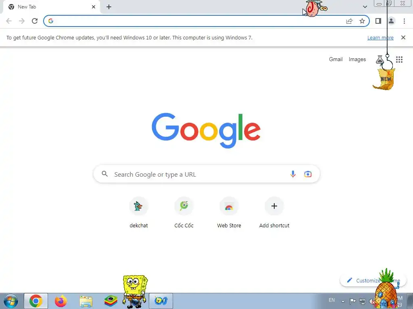Open the Google apps grid
The image size is (413, 309).
[x=399, y=60]
